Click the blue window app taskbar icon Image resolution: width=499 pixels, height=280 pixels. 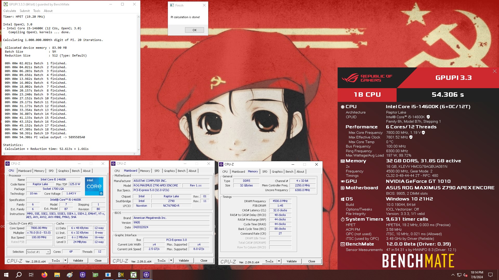(x=108, y=275)
